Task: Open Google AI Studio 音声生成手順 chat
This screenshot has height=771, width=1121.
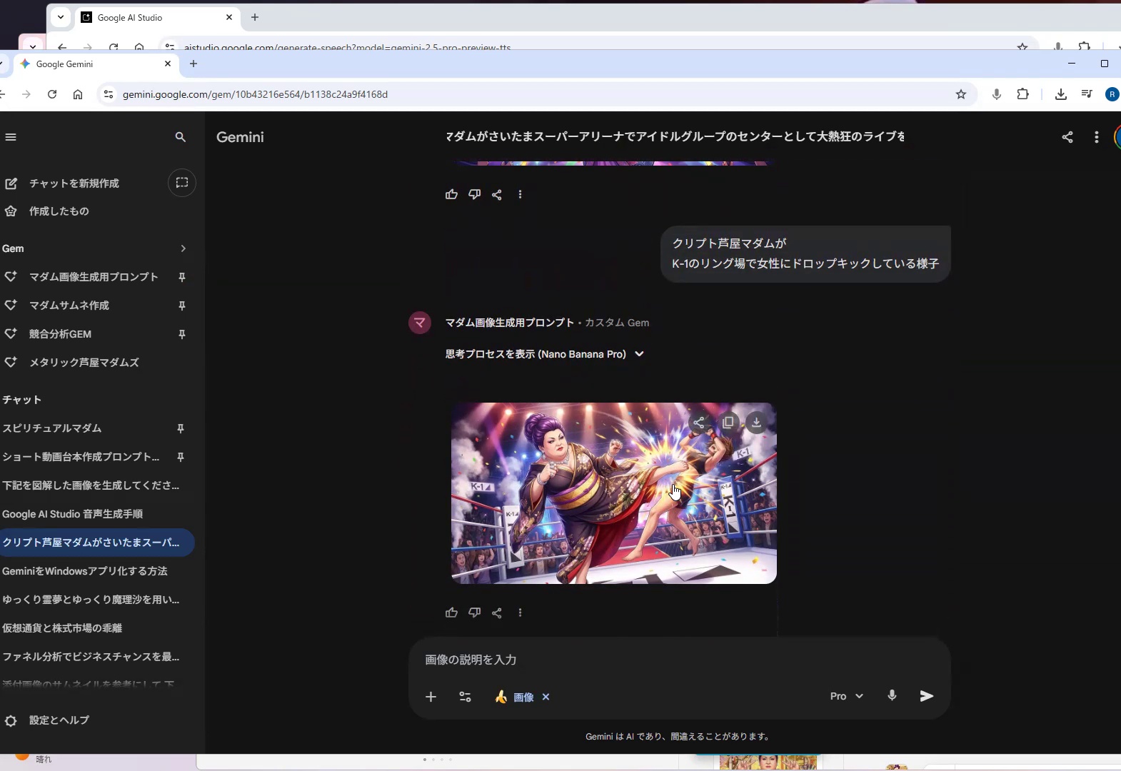Action: point(72,514)
